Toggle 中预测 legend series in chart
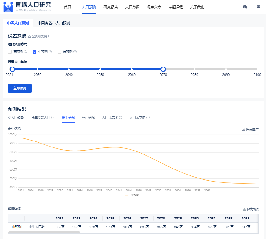Viewport: 266px width, 239px height. point(132,195)
